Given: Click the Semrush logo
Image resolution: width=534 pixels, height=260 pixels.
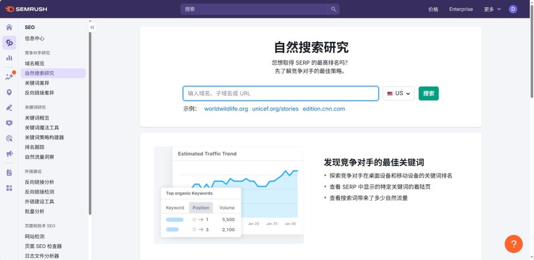Looking at the screenshot, I should (26, 9).
